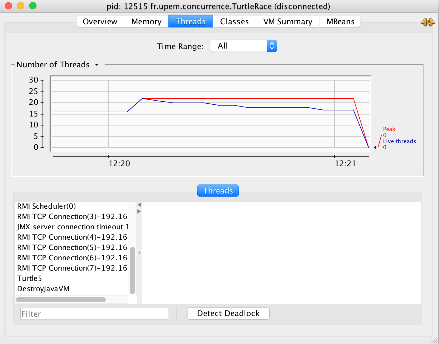
Task: Select the Turtle5 thread
Action: (72, 278)
